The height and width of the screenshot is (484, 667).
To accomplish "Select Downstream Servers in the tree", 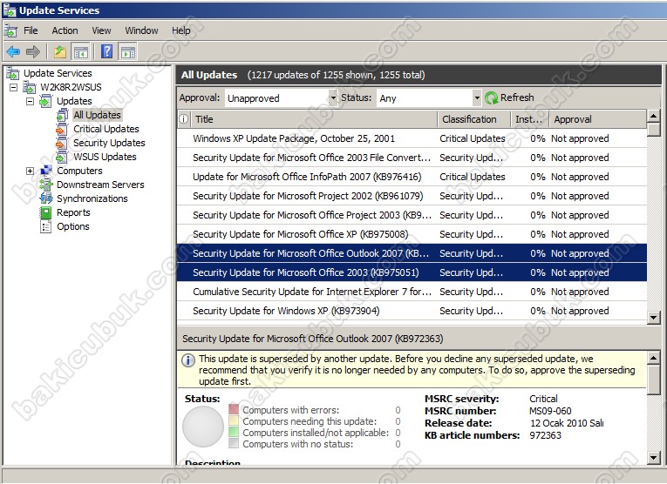I will coord(100,185).
